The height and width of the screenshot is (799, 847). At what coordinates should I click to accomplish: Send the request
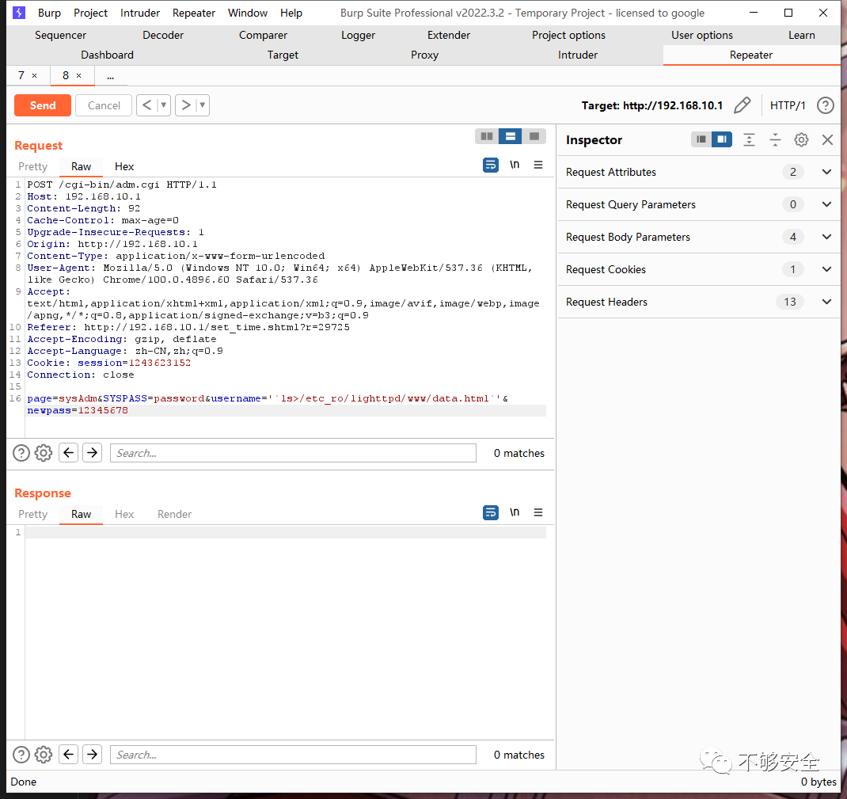tap(43, 105)
